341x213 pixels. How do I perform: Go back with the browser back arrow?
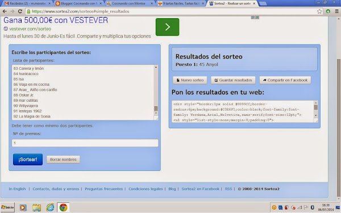coord(5,11)
